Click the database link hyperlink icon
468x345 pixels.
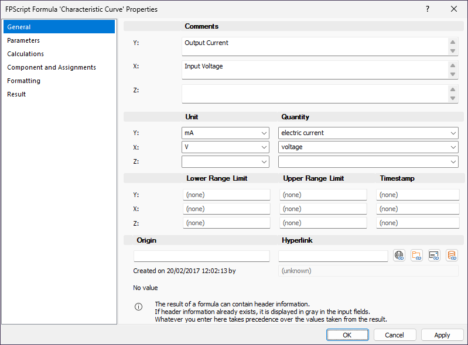(x=452, y=256)
